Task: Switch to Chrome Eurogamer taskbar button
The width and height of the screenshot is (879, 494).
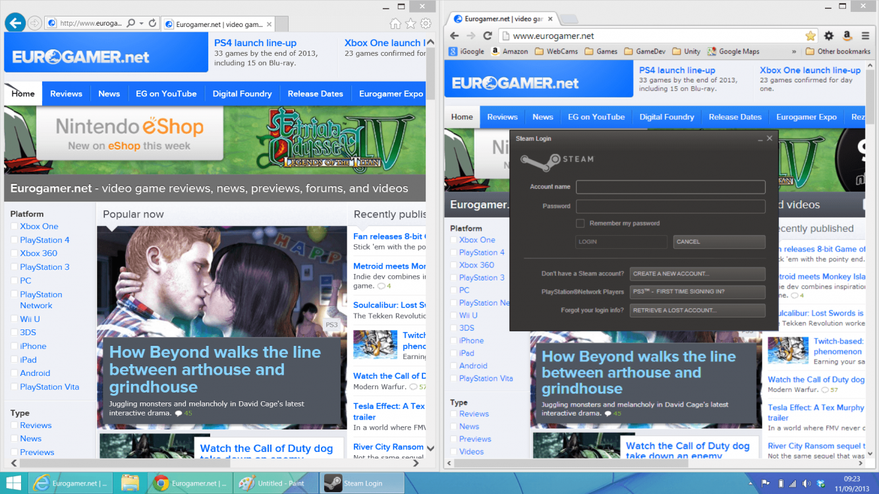Action: point(188,483)
